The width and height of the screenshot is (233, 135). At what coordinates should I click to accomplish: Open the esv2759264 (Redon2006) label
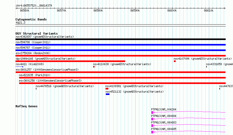click(x=33, y=53)
